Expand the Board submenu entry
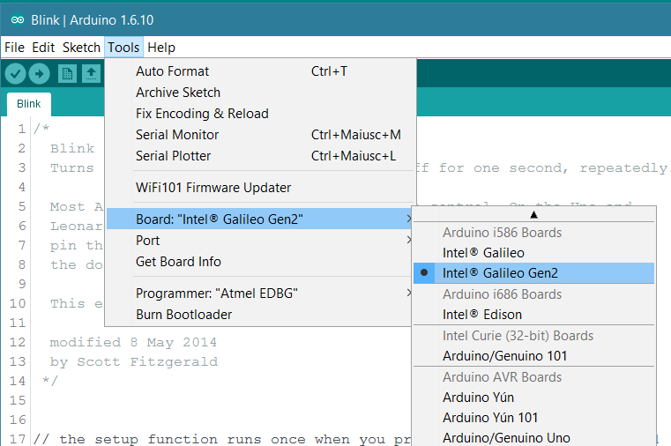 pos(260,219)
